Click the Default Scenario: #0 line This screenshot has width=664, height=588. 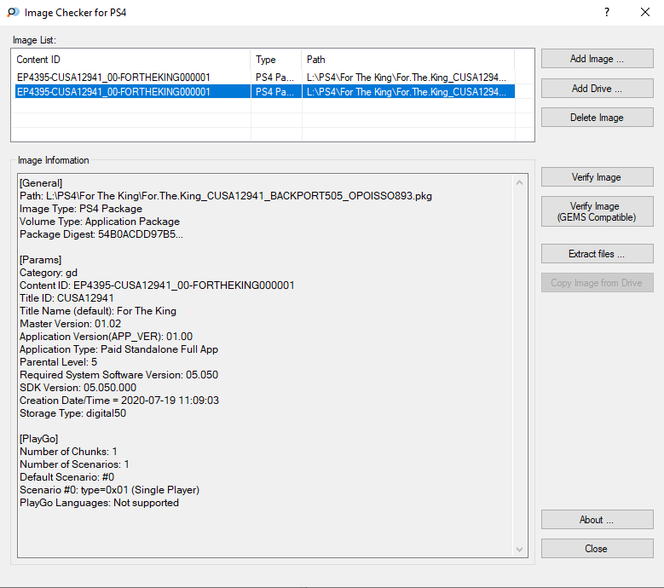[x=66, y=477]
